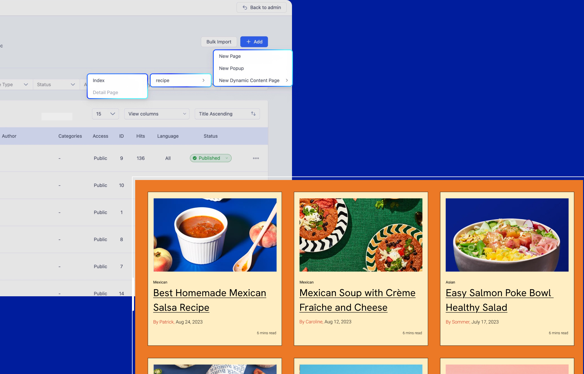584x374 pixels.
Task: Click the Bulk Import button
Action: [219, 42]
